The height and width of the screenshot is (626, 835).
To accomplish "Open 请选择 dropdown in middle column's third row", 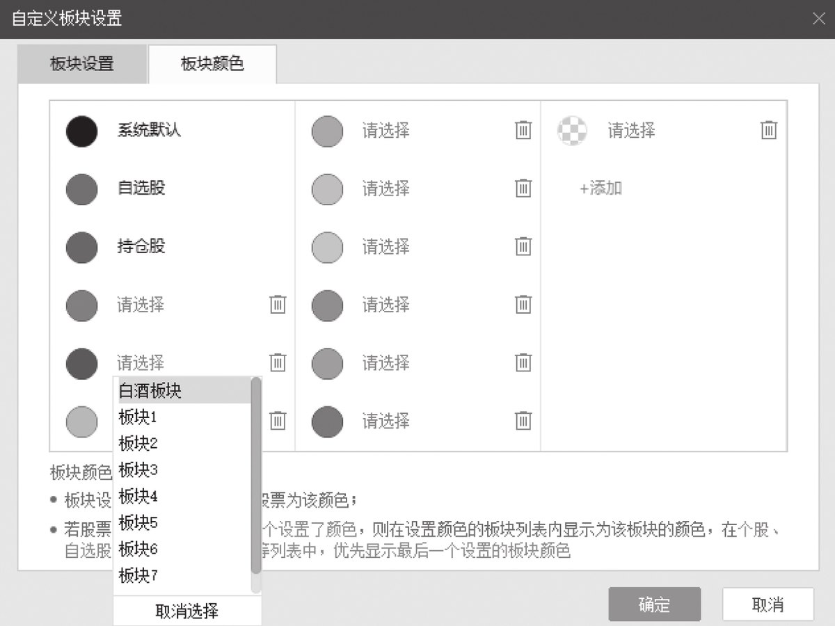I will click(x=386, y=246).
